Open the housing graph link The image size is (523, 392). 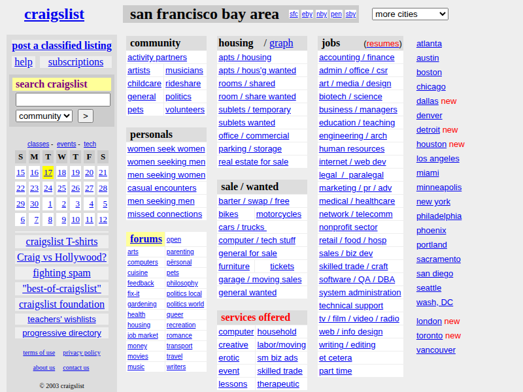[281, 43]
